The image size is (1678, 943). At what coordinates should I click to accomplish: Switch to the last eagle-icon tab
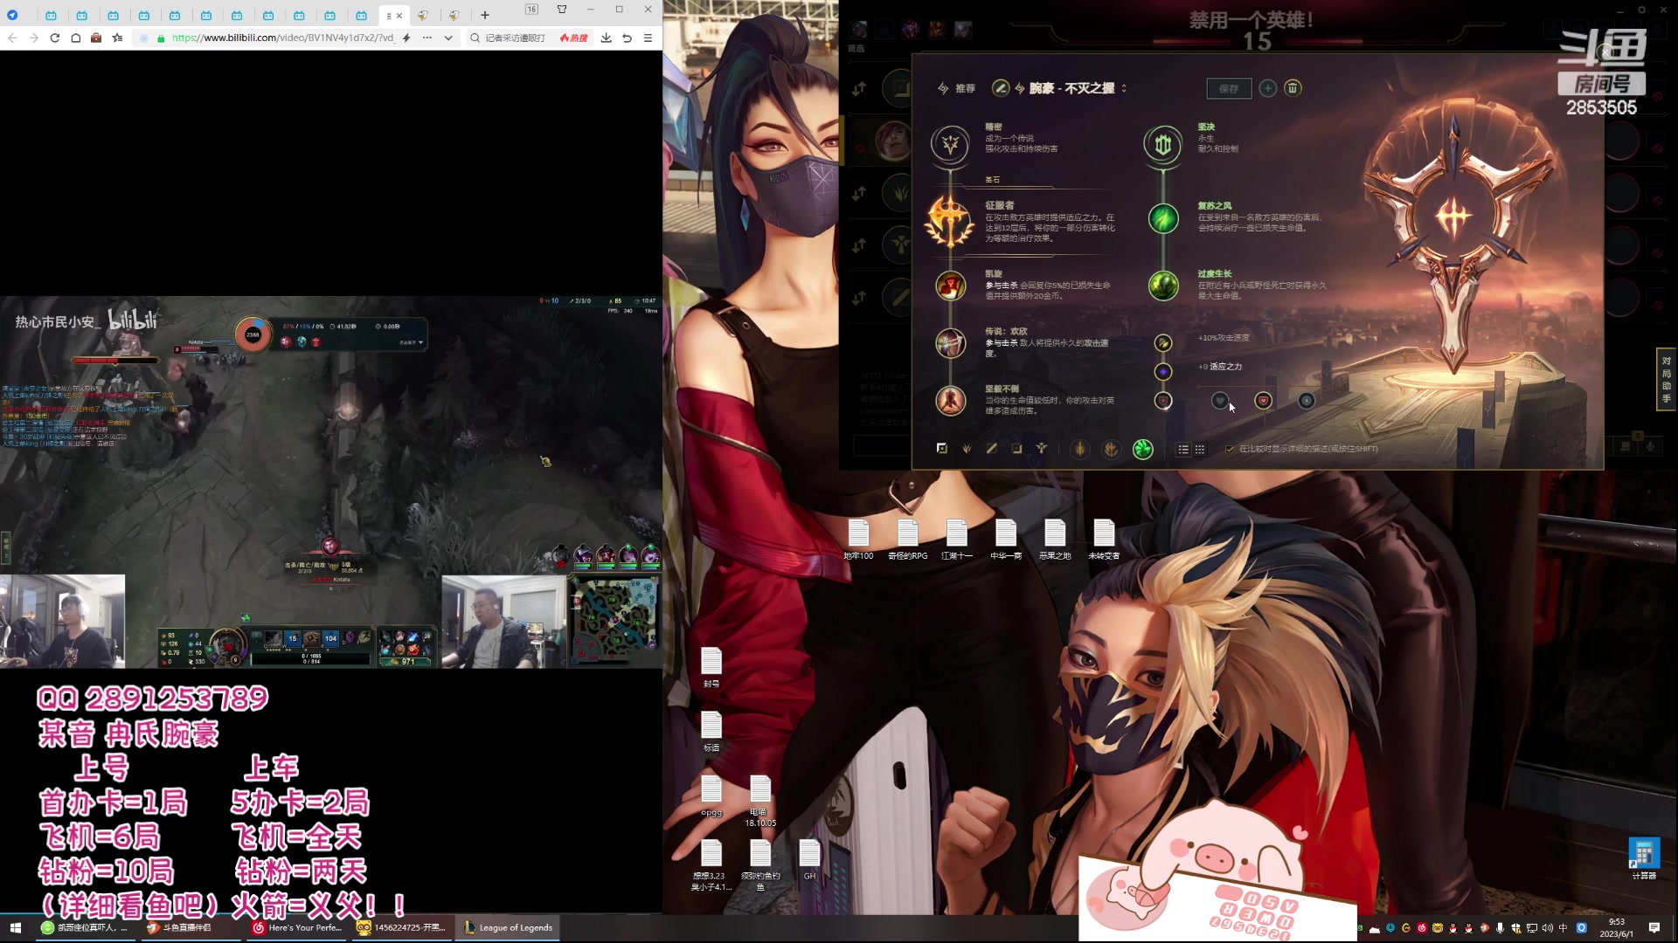454,15
